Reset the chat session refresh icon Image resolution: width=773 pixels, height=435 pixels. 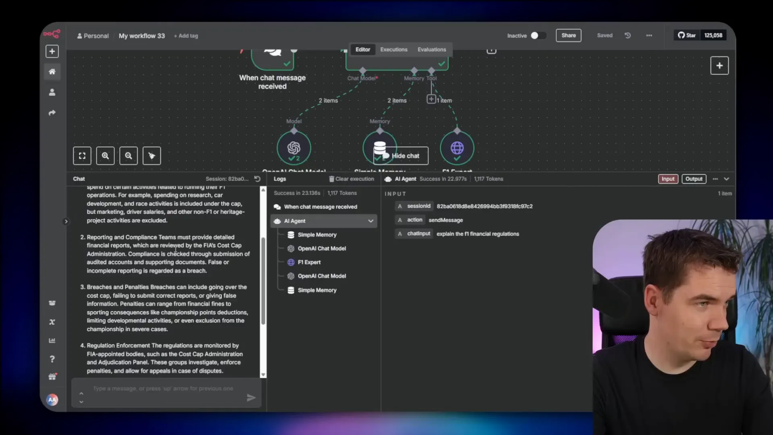[258, 179]
